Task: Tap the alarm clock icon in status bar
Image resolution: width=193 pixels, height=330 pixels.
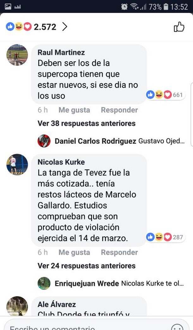Action: point(124,7)
